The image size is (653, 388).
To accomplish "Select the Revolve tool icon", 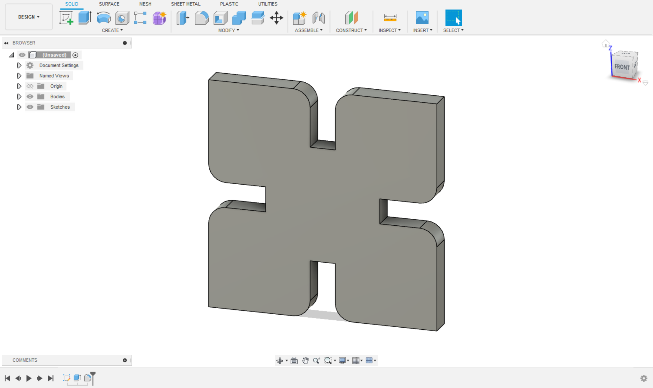I will 104,18.
